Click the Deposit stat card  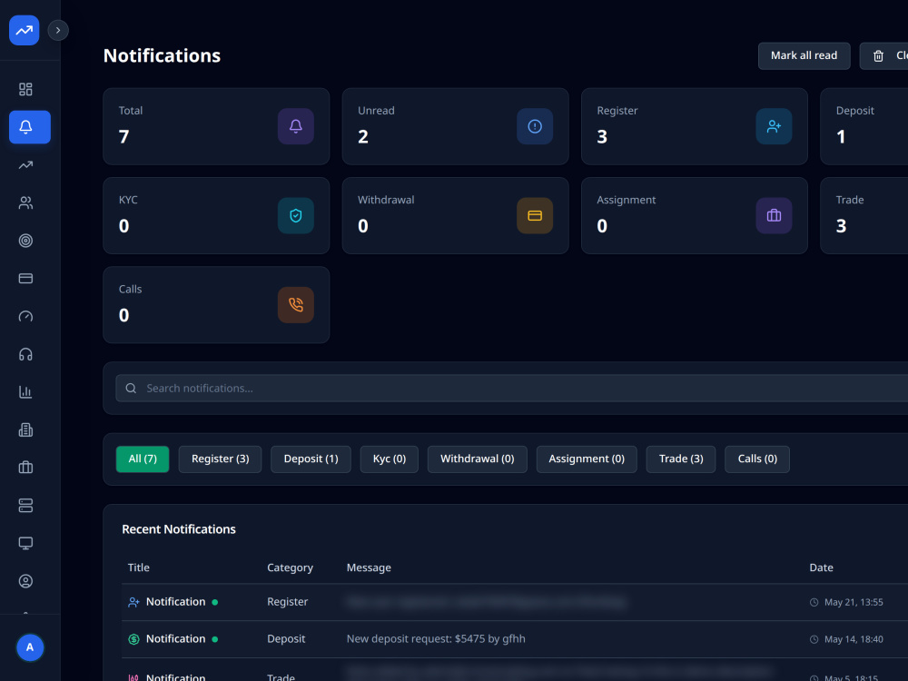864,126
